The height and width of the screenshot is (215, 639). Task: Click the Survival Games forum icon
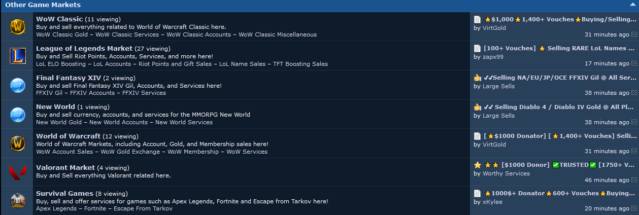pyautogui.click(x=17, y=201)
